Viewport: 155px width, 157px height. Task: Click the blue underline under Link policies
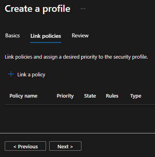click(46, 42)
